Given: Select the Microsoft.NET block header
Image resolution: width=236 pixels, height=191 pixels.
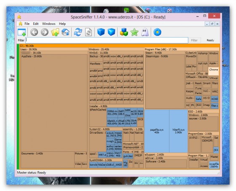Looking at the screenshot, I should coord(133,144).
